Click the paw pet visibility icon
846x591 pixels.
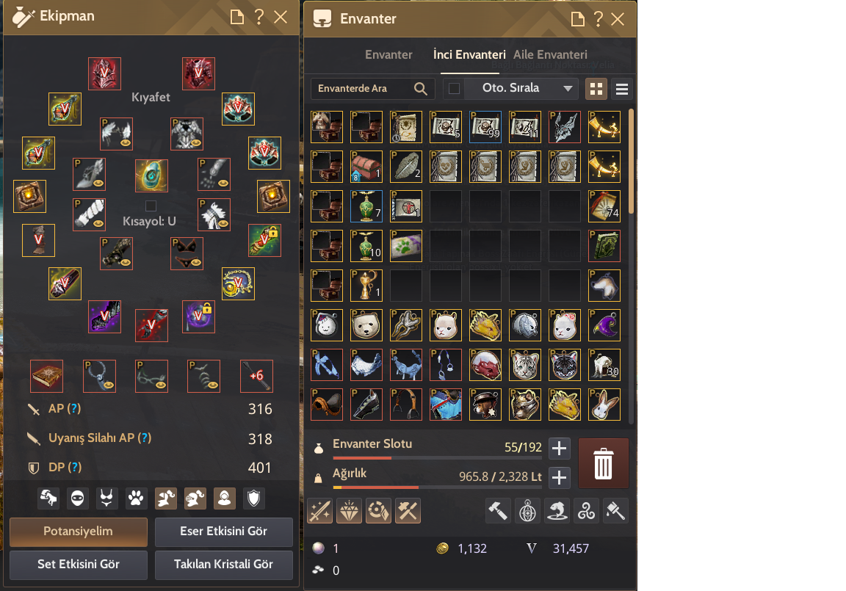pos(136,498)
